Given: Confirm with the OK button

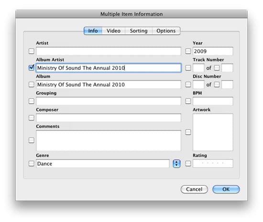Looking at the screenshot, I should click(226, 190).
